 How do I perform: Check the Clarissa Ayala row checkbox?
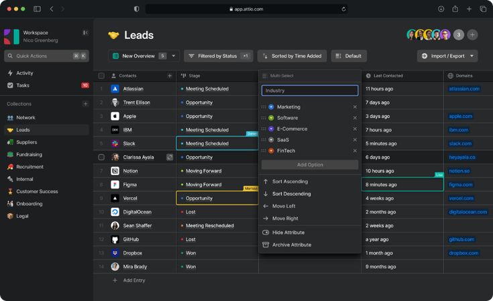tap(101, 157)
